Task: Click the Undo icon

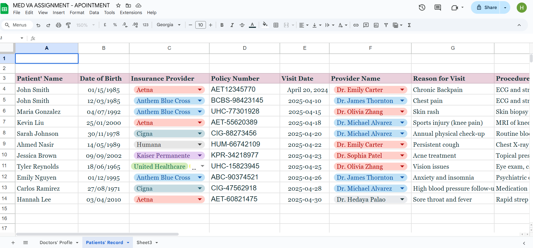Action: tap(38, 25)
